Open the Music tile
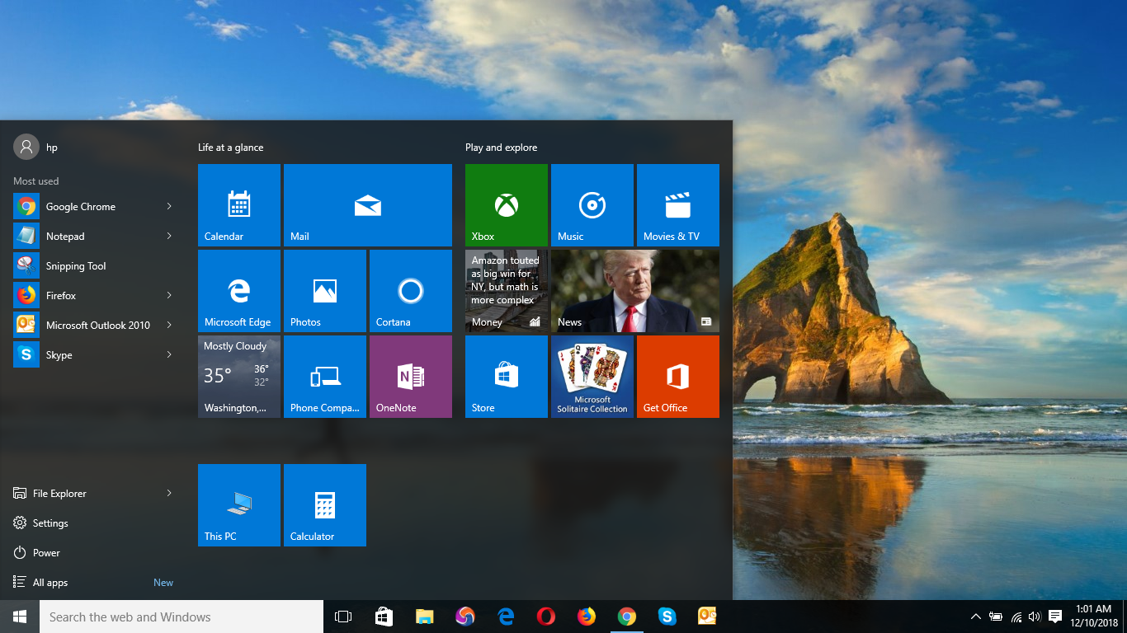This screenshot has height=633, width=1127. coord(592,205)
